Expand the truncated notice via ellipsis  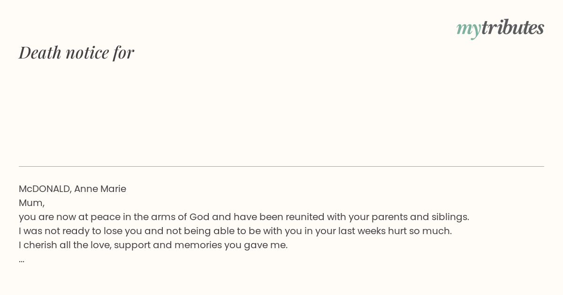coord(22,260)
